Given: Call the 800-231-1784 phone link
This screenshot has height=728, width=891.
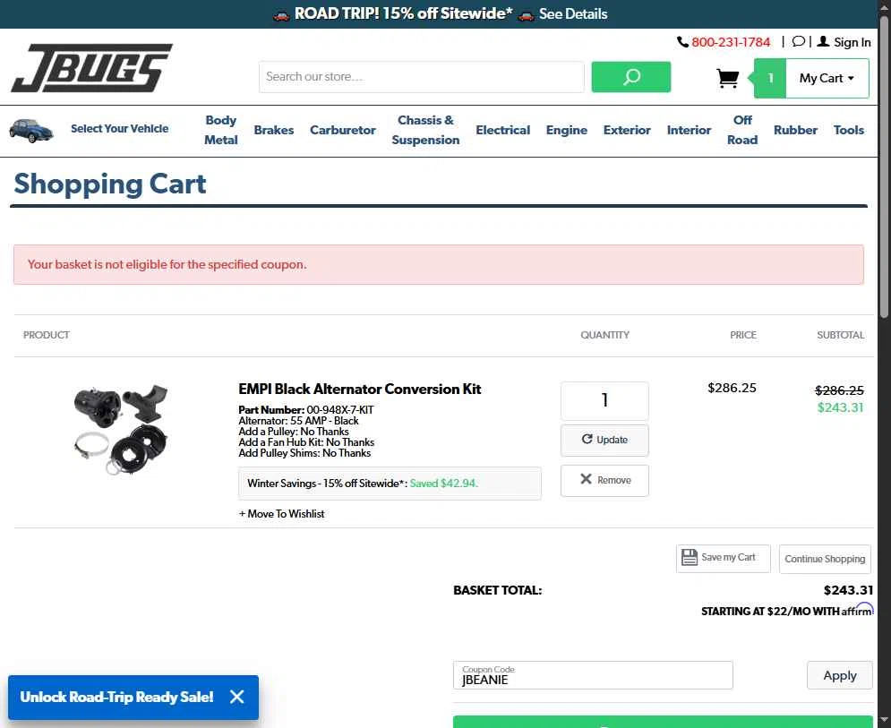Looking at the screenshot, I should tap(731, 42).
